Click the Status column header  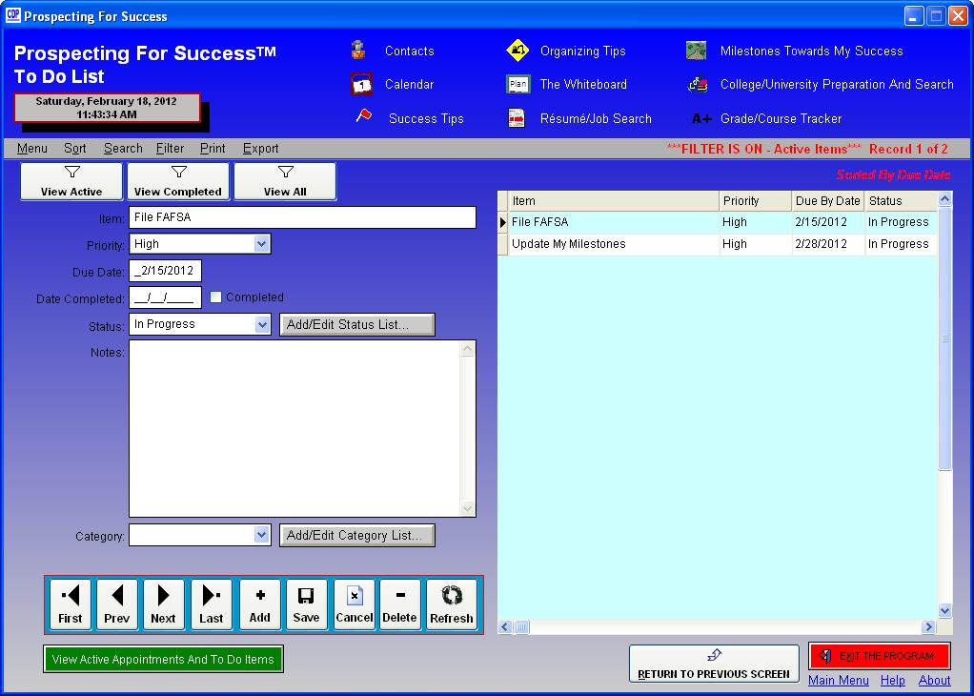tap(901, 201)
